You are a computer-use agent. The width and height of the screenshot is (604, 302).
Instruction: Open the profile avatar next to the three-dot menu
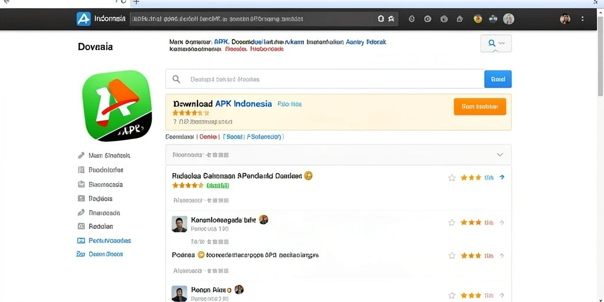click(x=565, y=19)
